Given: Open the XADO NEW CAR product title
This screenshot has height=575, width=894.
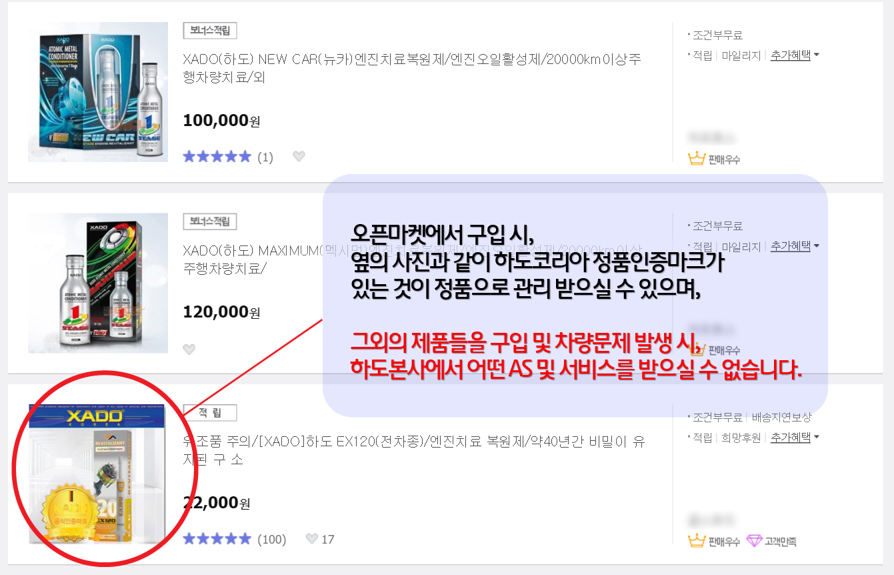Looking at the screenshot, I should (x=411, y=68).
